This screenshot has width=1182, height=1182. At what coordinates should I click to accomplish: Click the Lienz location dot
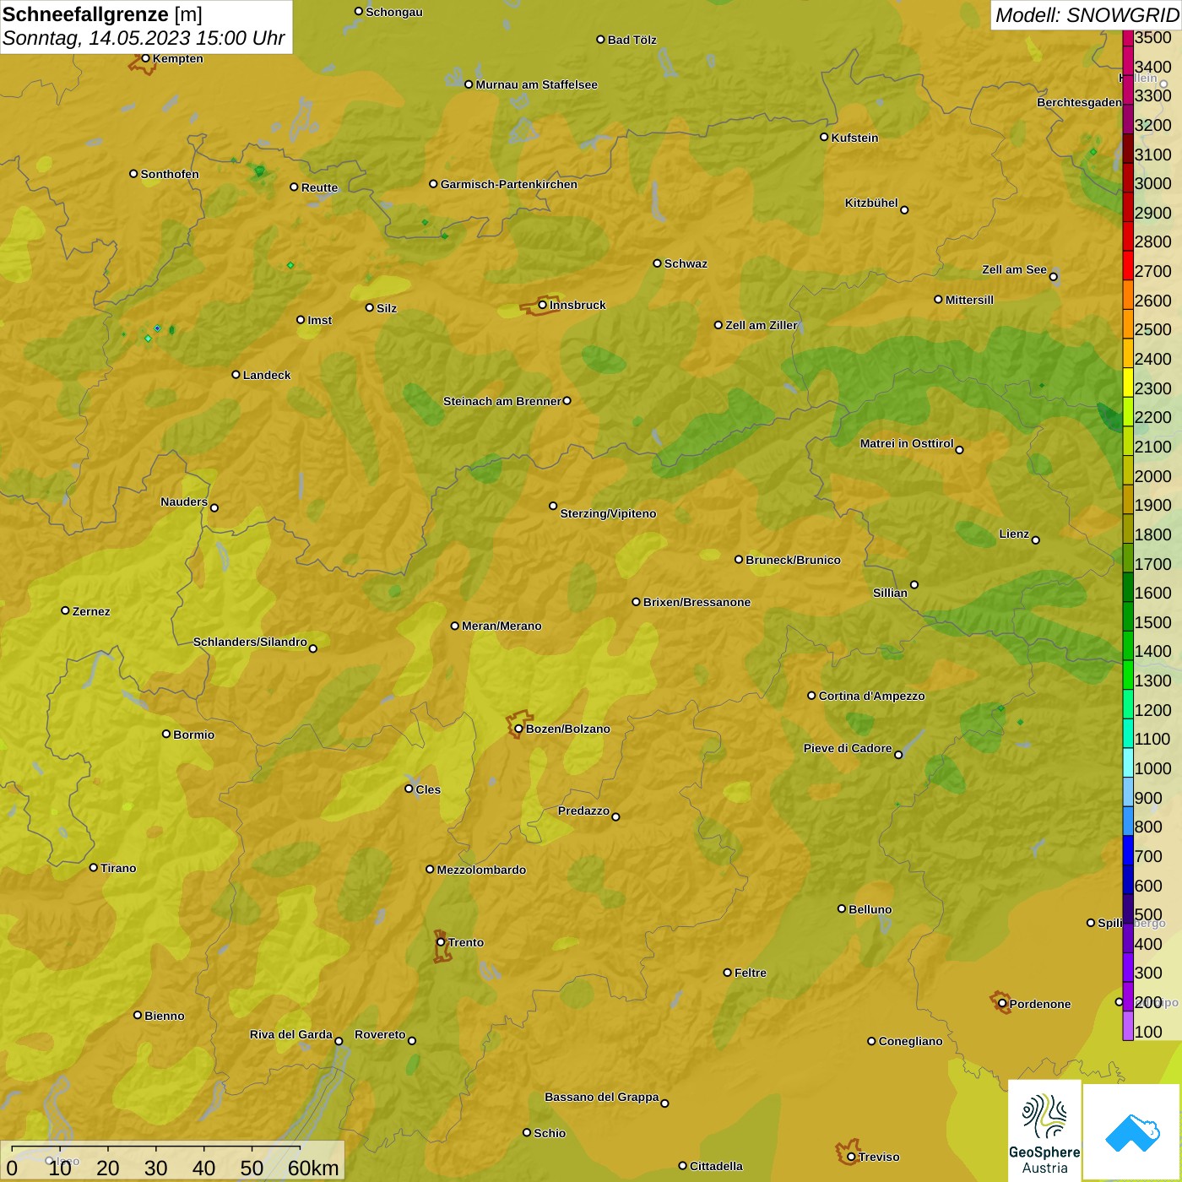pyautogui.click(x=1036, y=539)
